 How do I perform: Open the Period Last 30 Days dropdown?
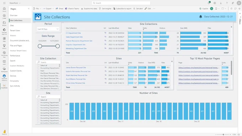[48, 29]
